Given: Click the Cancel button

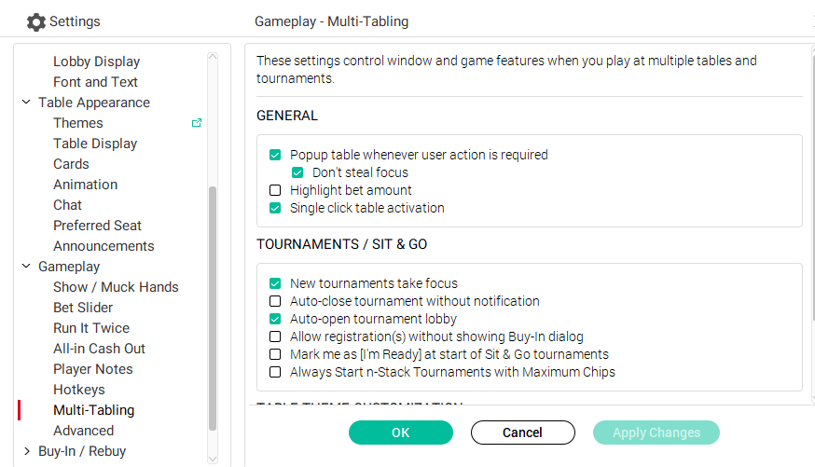Looking at the screenshot, I should (x=522, y=433).
